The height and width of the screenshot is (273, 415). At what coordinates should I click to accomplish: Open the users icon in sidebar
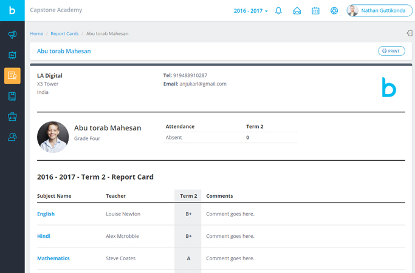point(12,137)
